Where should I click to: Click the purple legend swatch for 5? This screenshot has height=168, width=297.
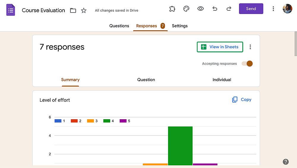pyautogui.click(x=123, y=121)
